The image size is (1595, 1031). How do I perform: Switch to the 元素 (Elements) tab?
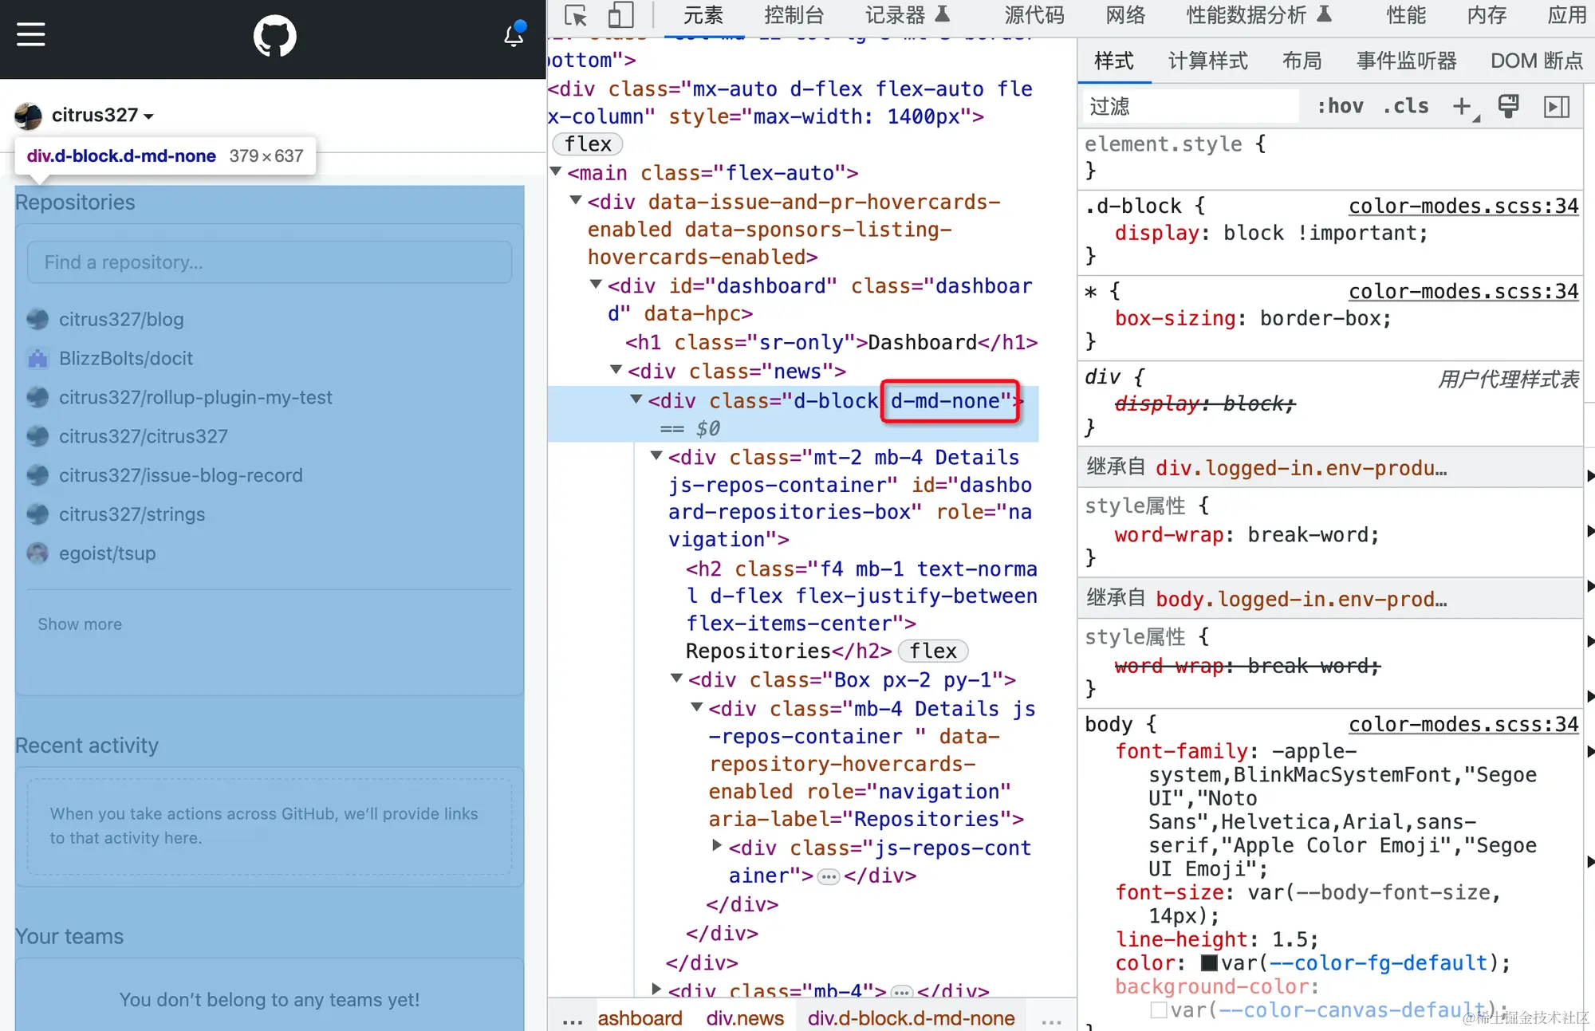pyautogui.click(x=703, y=15)
